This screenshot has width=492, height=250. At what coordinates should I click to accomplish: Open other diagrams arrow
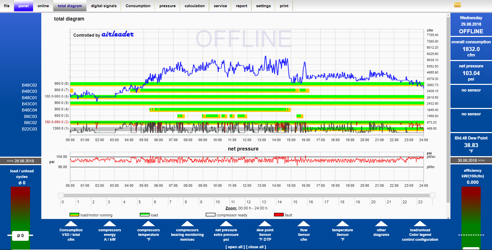(381, 224)
